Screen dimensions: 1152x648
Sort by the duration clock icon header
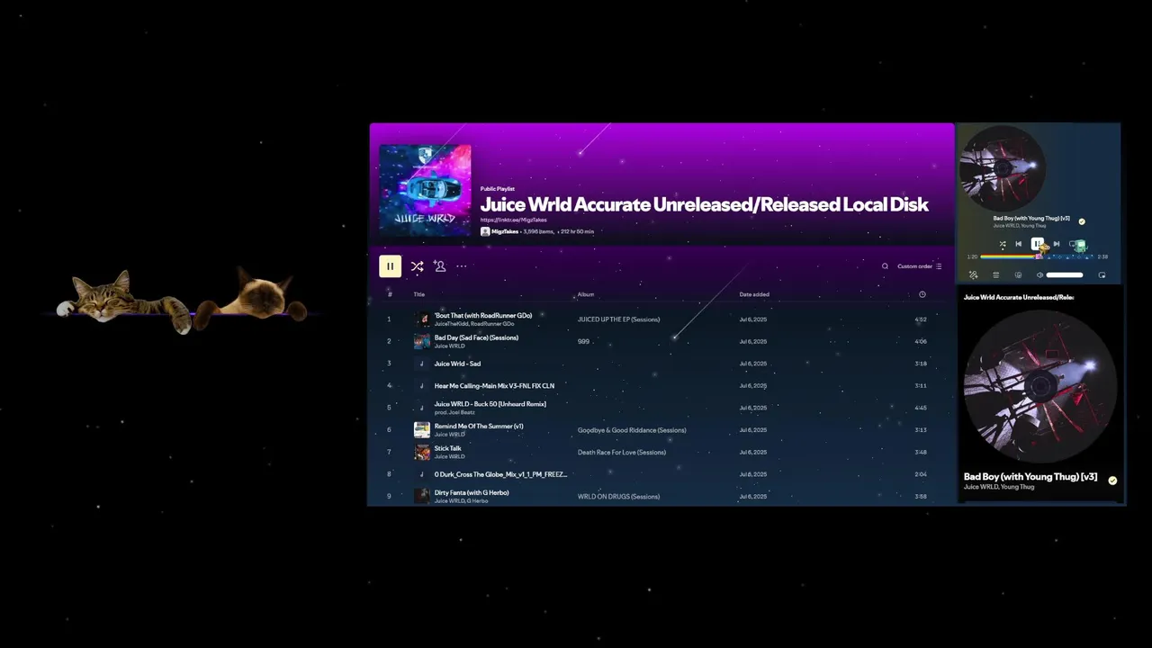pyautogui.click(x=922, y=294)
